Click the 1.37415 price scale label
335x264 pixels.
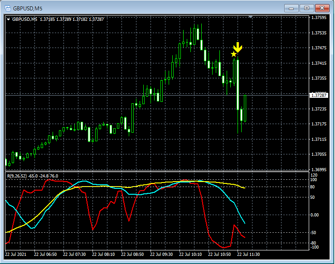click(319, 63)
